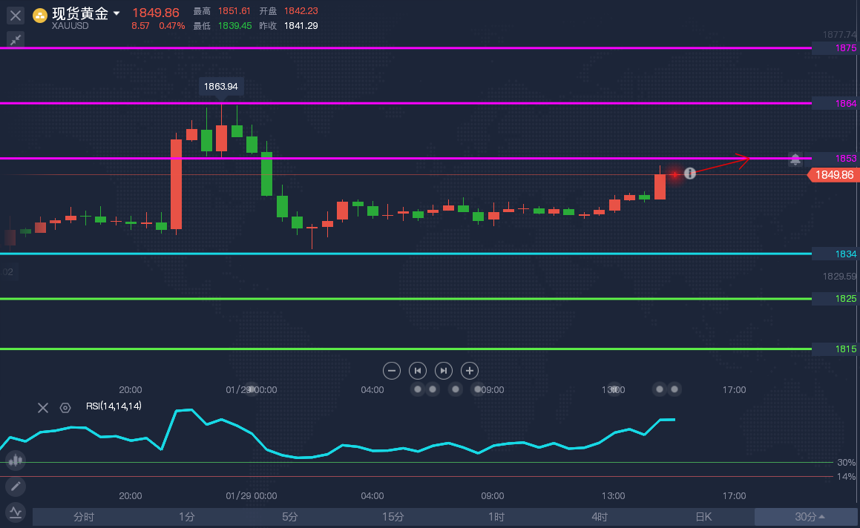Select the 1853 magenta level label
The image size is (860, 528).
(836, 159)
